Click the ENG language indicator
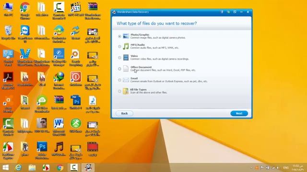This screenshot has height=172, width=307. point(286,168)
